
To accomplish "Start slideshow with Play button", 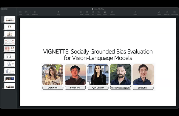I will [58, 13].
